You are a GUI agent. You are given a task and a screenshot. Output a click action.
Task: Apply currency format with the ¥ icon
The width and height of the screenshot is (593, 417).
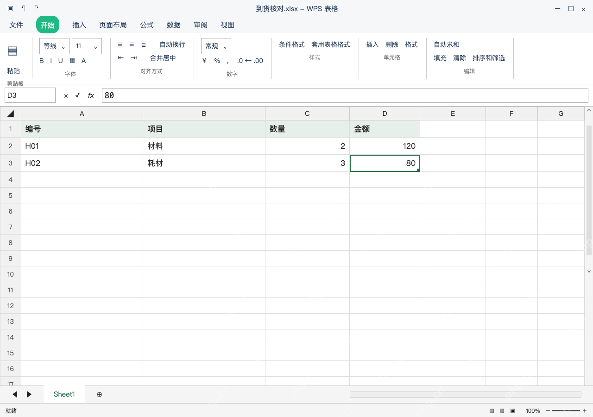click(x=204, y=61)
